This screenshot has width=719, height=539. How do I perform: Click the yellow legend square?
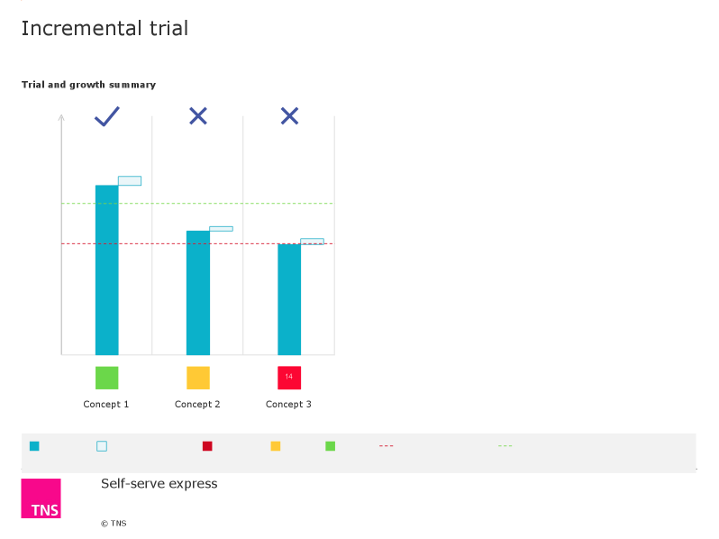[276, 446]
